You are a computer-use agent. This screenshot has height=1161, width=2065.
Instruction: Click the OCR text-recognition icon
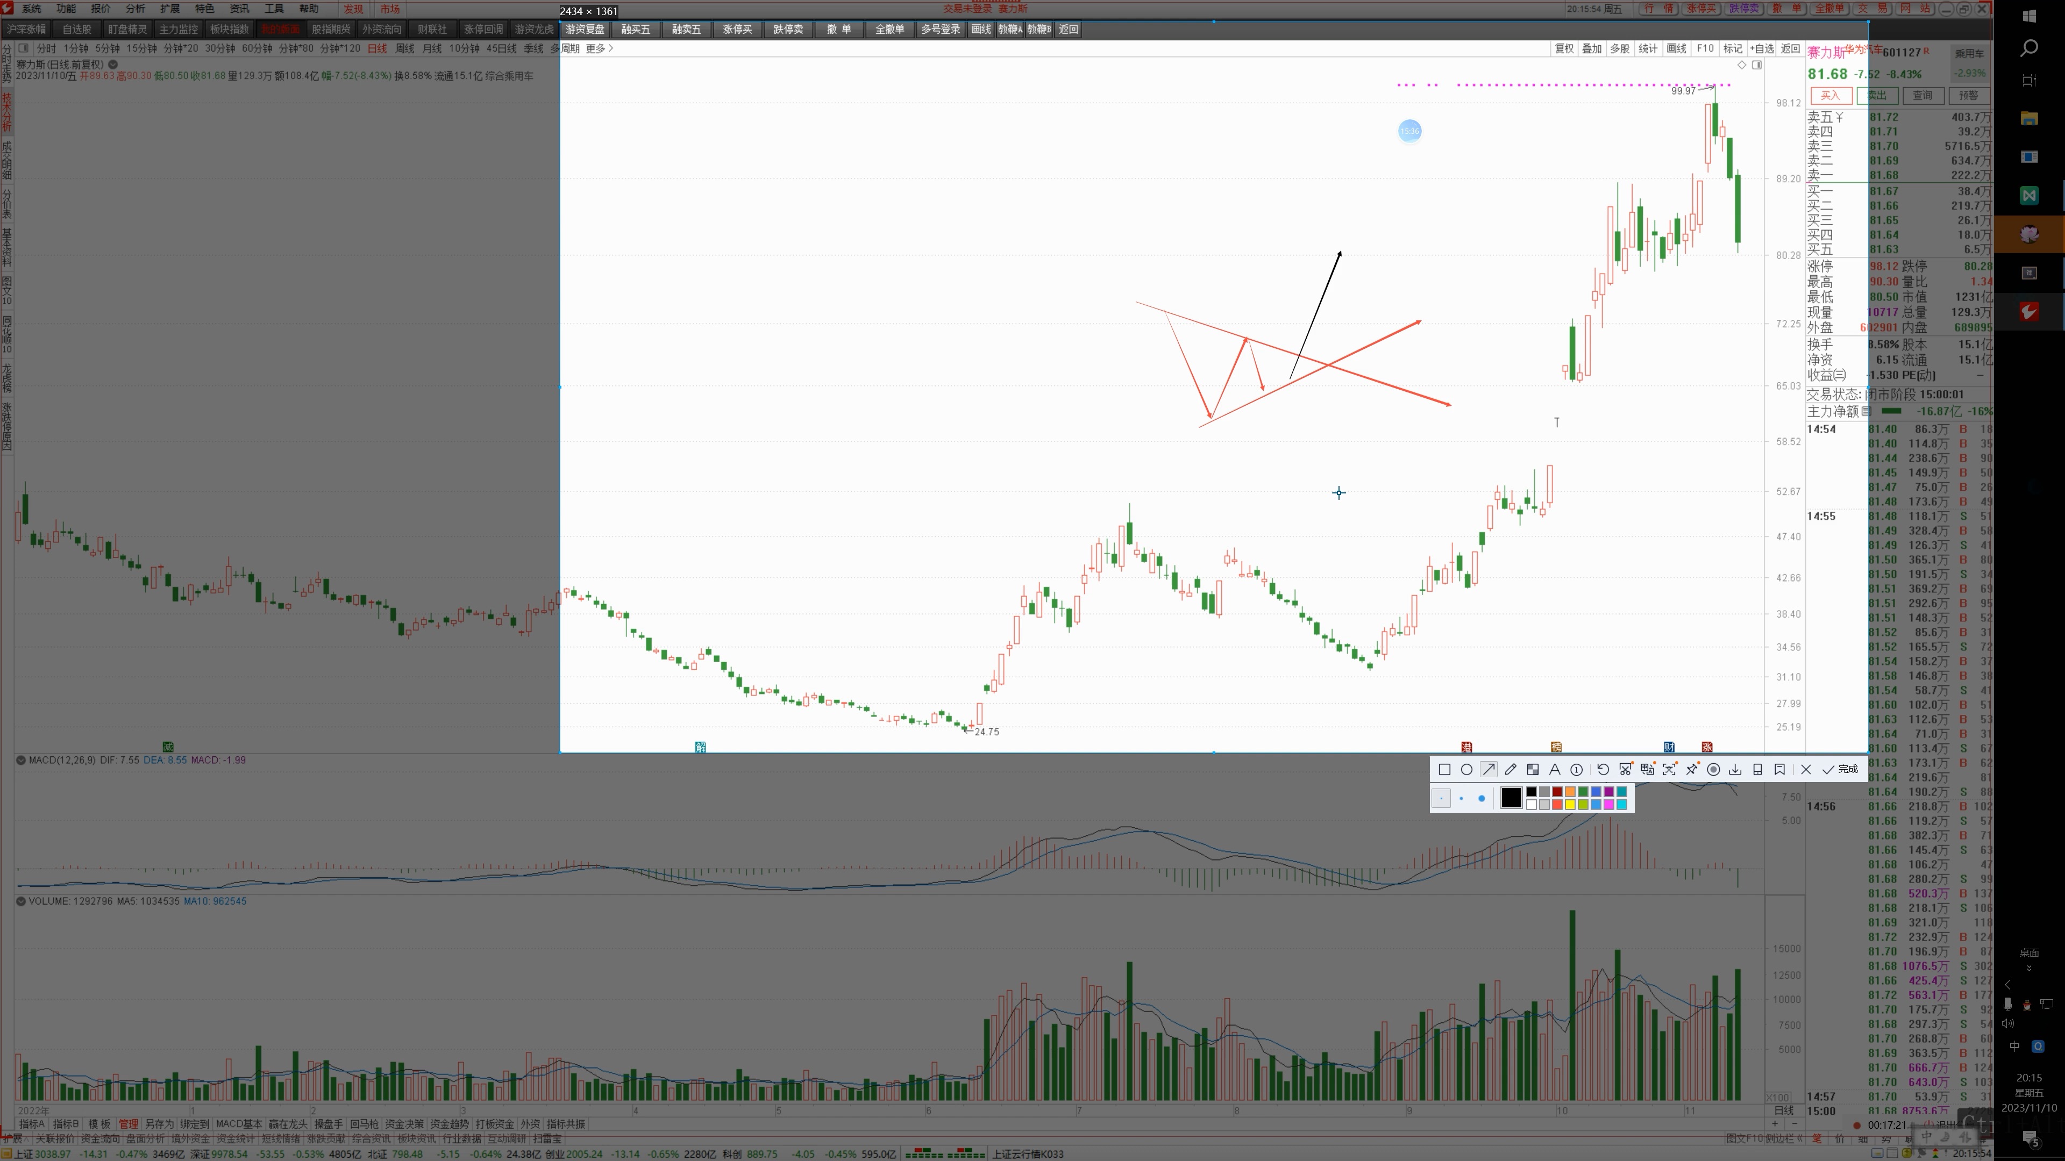tap(1669, 769)
